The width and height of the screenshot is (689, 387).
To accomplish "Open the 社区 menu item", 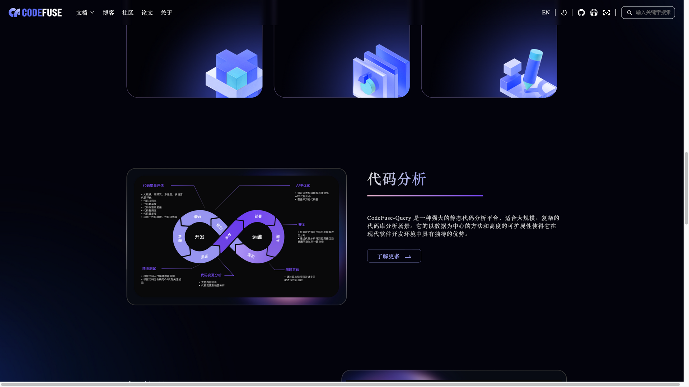I will coord(128,13).
